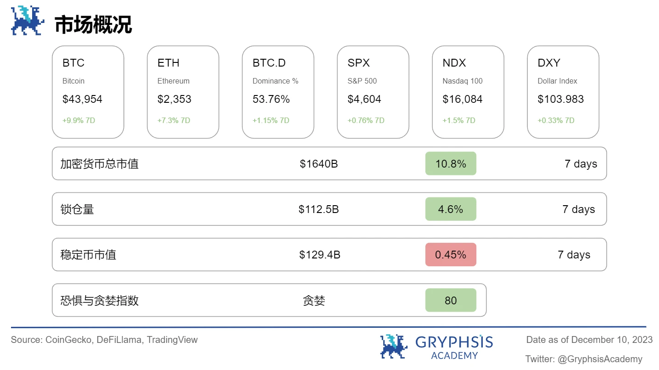
Task: Select the 加密货币总市值 row label
Action: tap(100, 164)
